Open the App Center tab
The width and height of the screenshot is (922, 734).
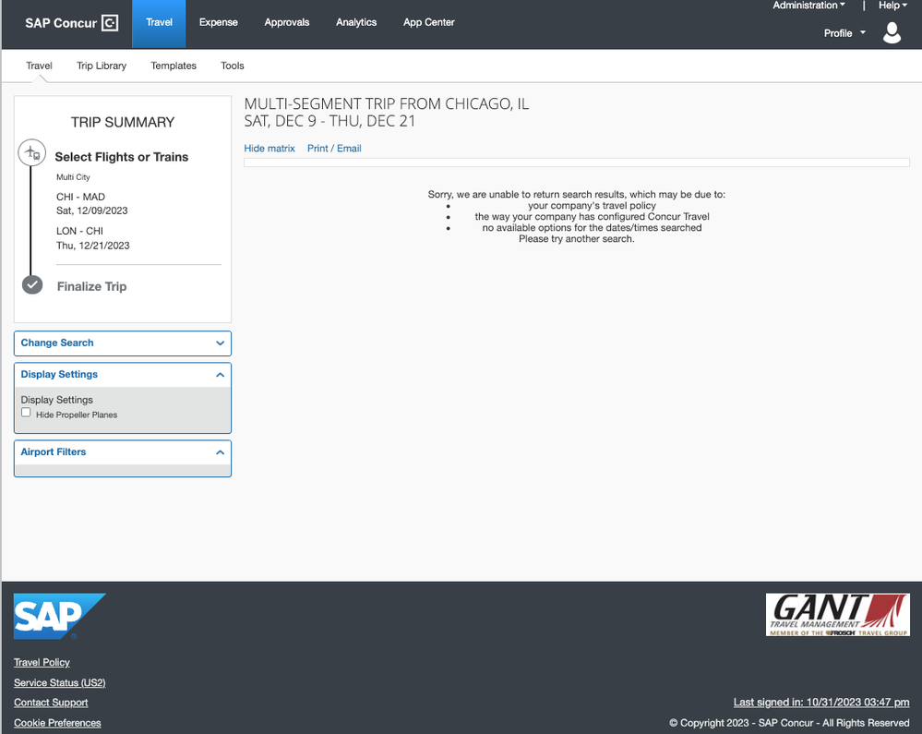(x=428, y=22)
